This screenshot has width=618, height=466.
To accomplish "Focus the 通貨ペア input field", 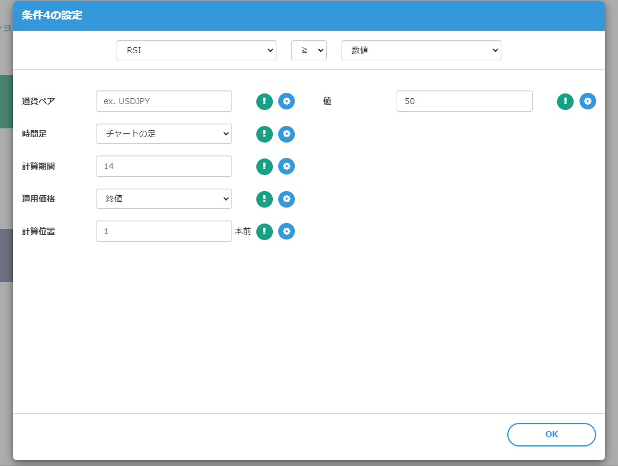I will [164, 101].
